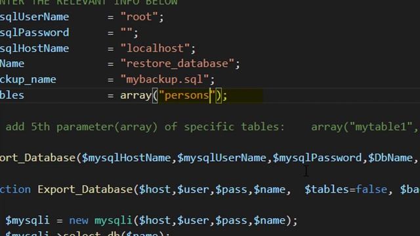
Task: Click the array keyword on the tables line
Action: (136, 96)
